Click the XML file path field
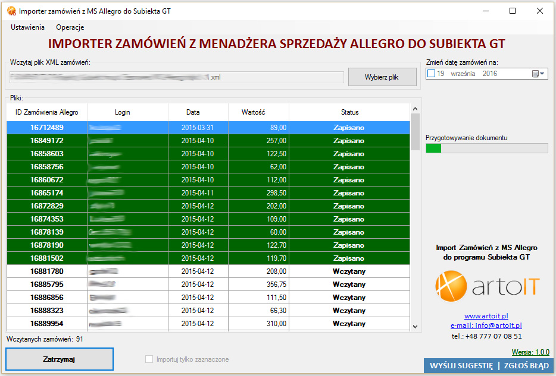This screenshot has width=556, height=376. pyautogui.click(x=176, y=77)
